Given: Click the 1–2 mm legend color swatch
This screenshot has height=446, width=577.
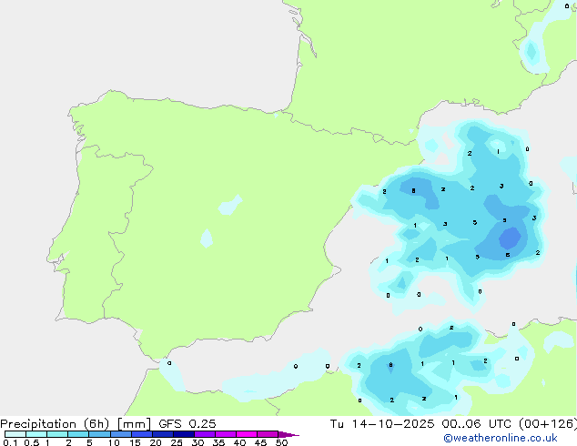Looking at the screenshot, I should point(57,434).
